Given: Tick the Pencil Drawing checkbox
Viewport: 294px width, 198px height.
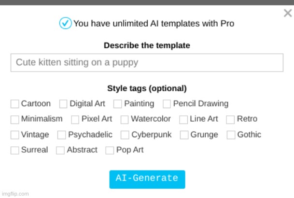Looking at the screenshot, I should pos(167,104).
